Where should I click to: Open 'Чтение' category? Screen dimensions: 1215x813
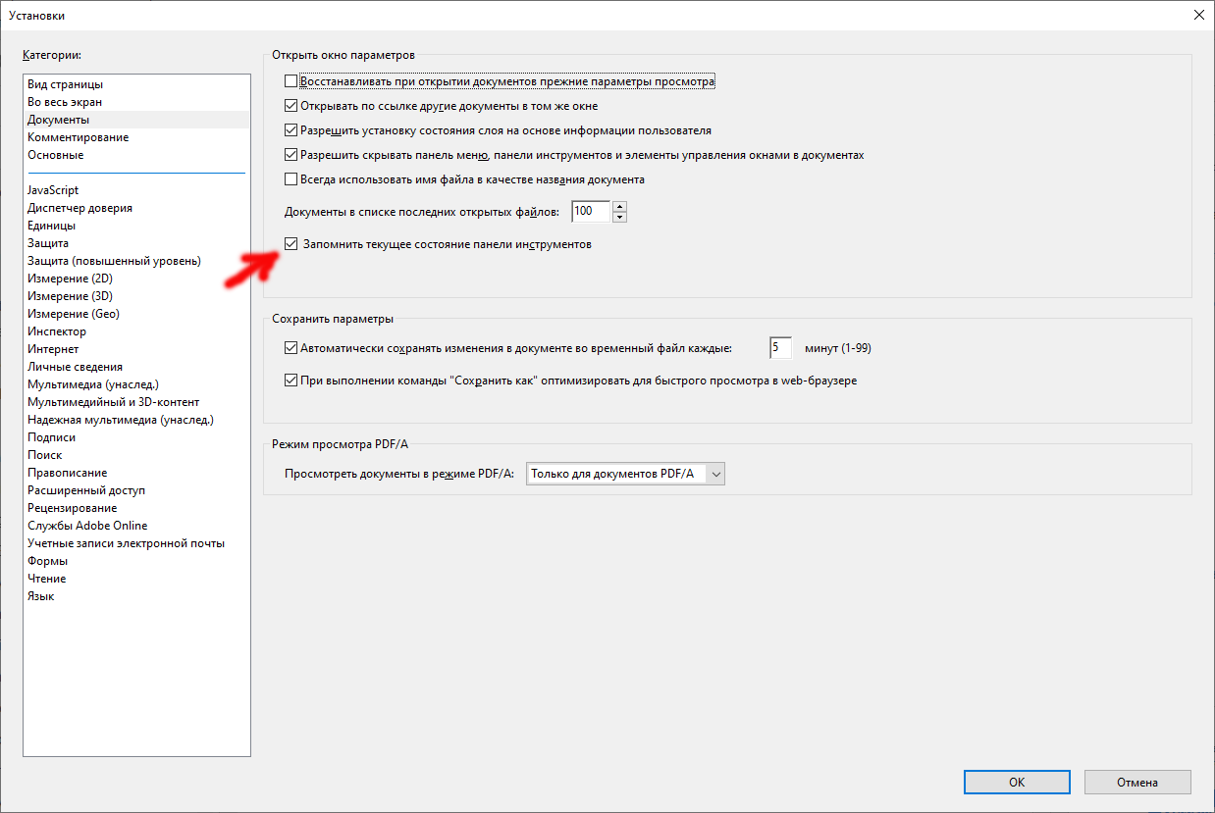136,579
